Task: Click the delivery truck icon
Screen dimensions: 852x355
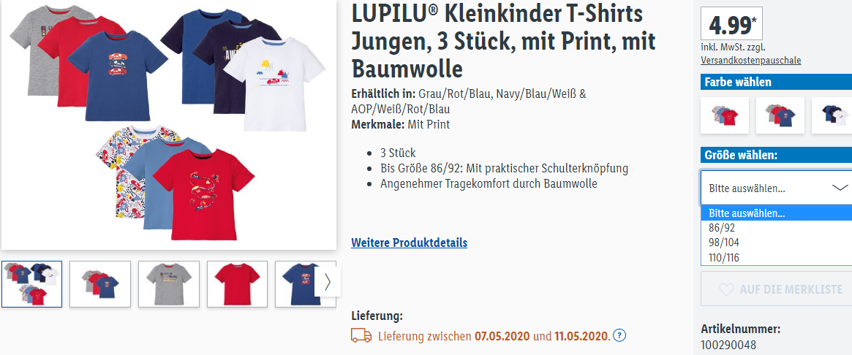Action: pos(361,335)
